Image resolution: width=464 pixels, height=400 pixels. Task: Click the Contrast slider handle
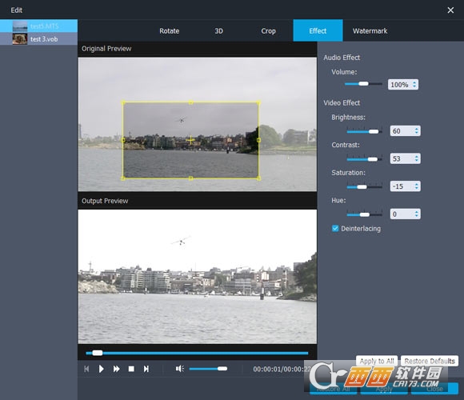click(x=373, y=159)
